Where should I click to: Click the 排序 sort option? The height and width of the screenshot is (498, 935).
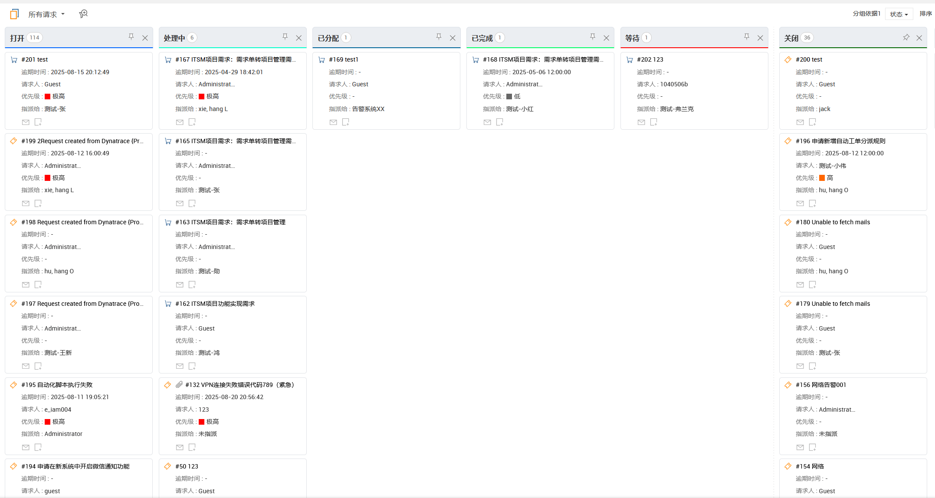[925, 14]
